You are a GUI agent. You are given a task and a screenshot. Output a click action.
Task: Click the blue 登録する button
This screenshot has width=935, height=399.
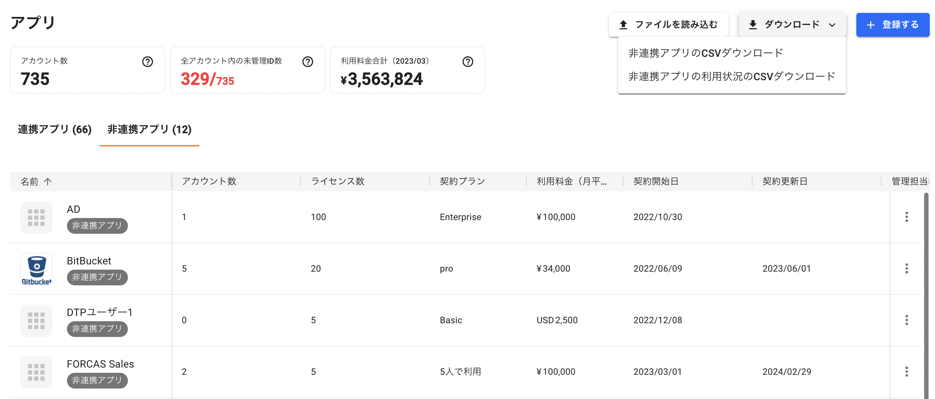coord(893,25)
